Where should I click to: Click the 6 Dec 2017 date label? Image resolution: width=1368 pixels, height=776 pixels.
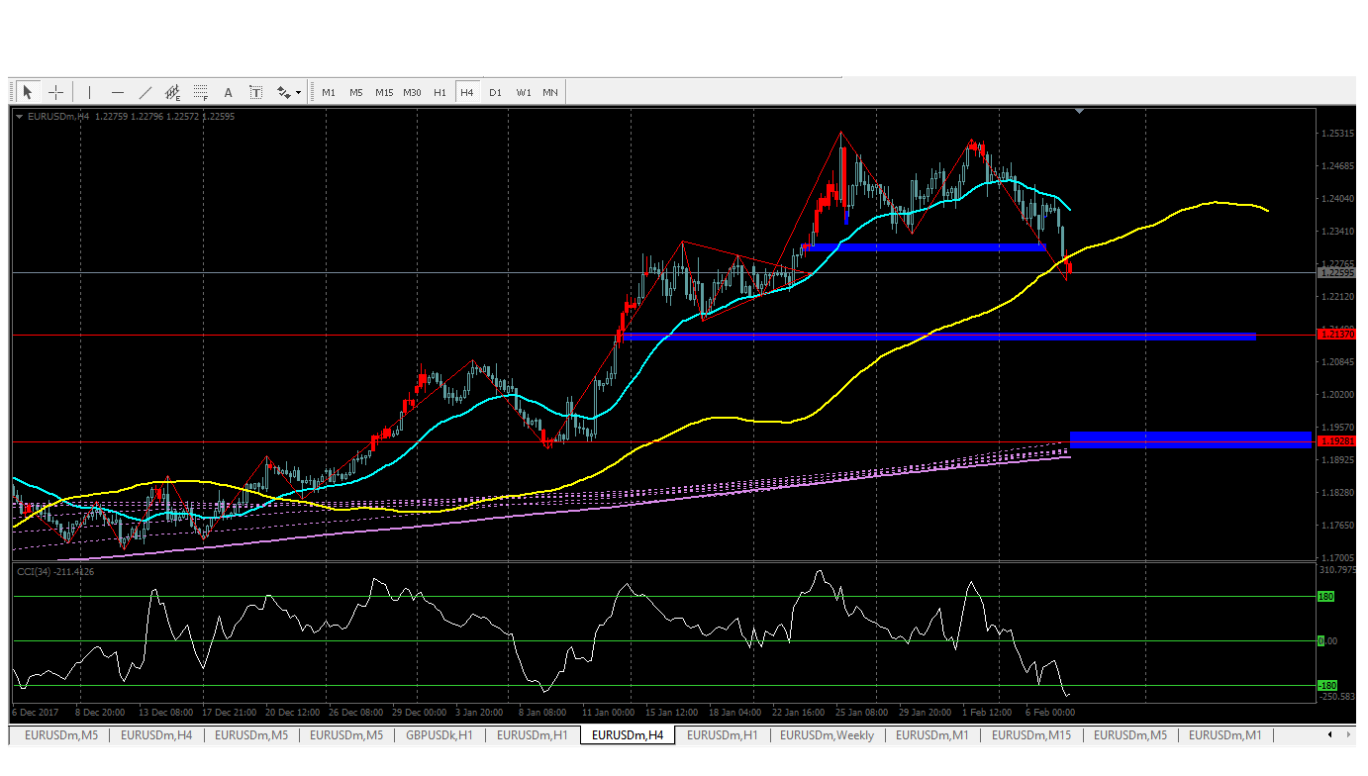coord(35,713)
